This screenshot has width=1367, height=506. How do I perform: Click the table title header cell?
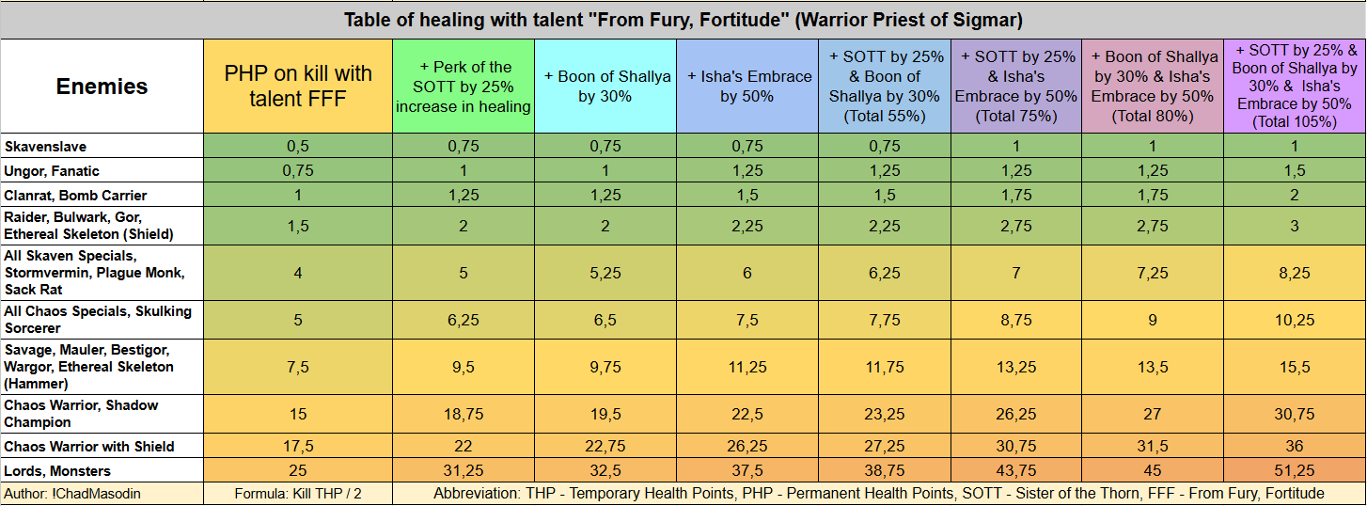[x=683, y=20]
